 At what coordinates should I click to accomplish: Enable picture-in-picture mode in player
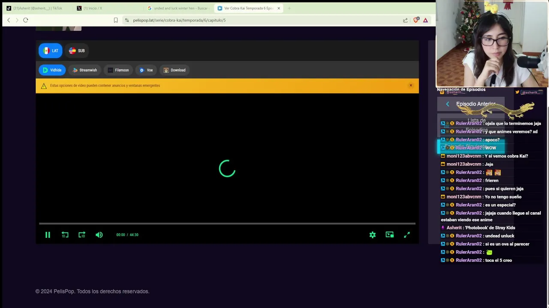pos(389,235)
